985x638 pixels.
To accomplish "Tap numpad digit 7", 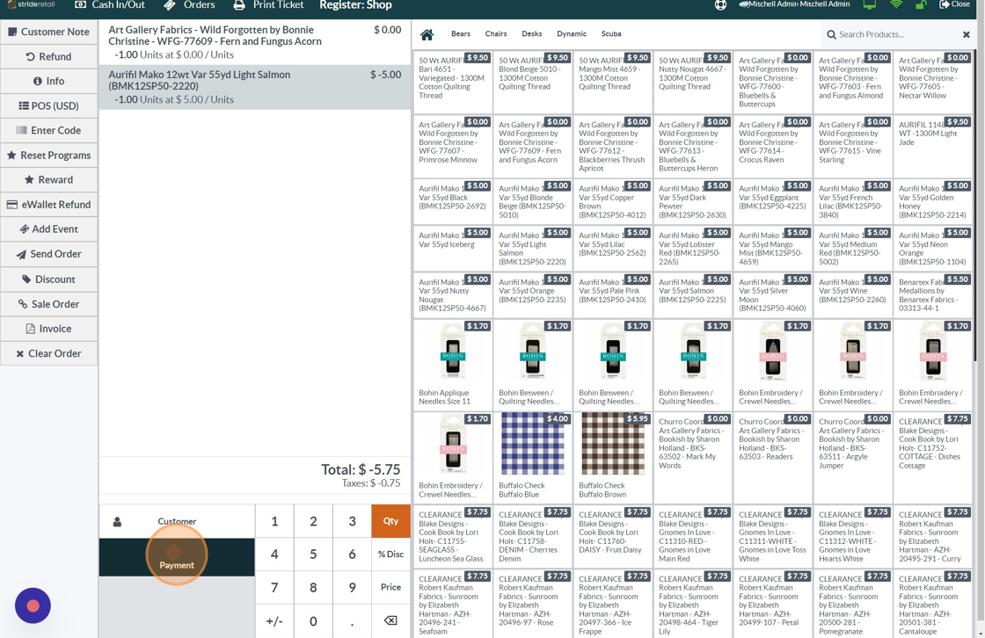I will point(274,587).
